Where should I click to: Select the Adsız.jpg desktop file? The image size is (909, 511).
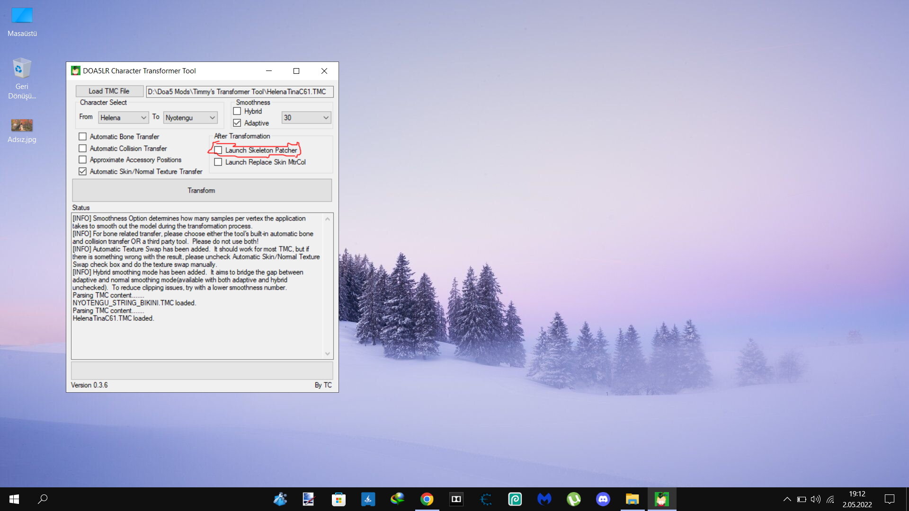pyautogui.click(x=22, y=131)
